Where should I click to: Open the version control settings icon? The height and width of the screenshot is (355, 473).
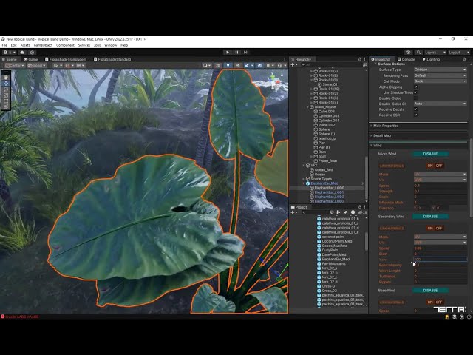(33, 53)
